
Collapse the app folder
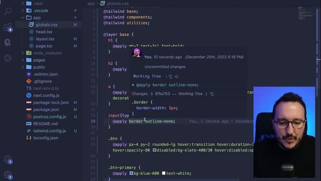point(23,18)
